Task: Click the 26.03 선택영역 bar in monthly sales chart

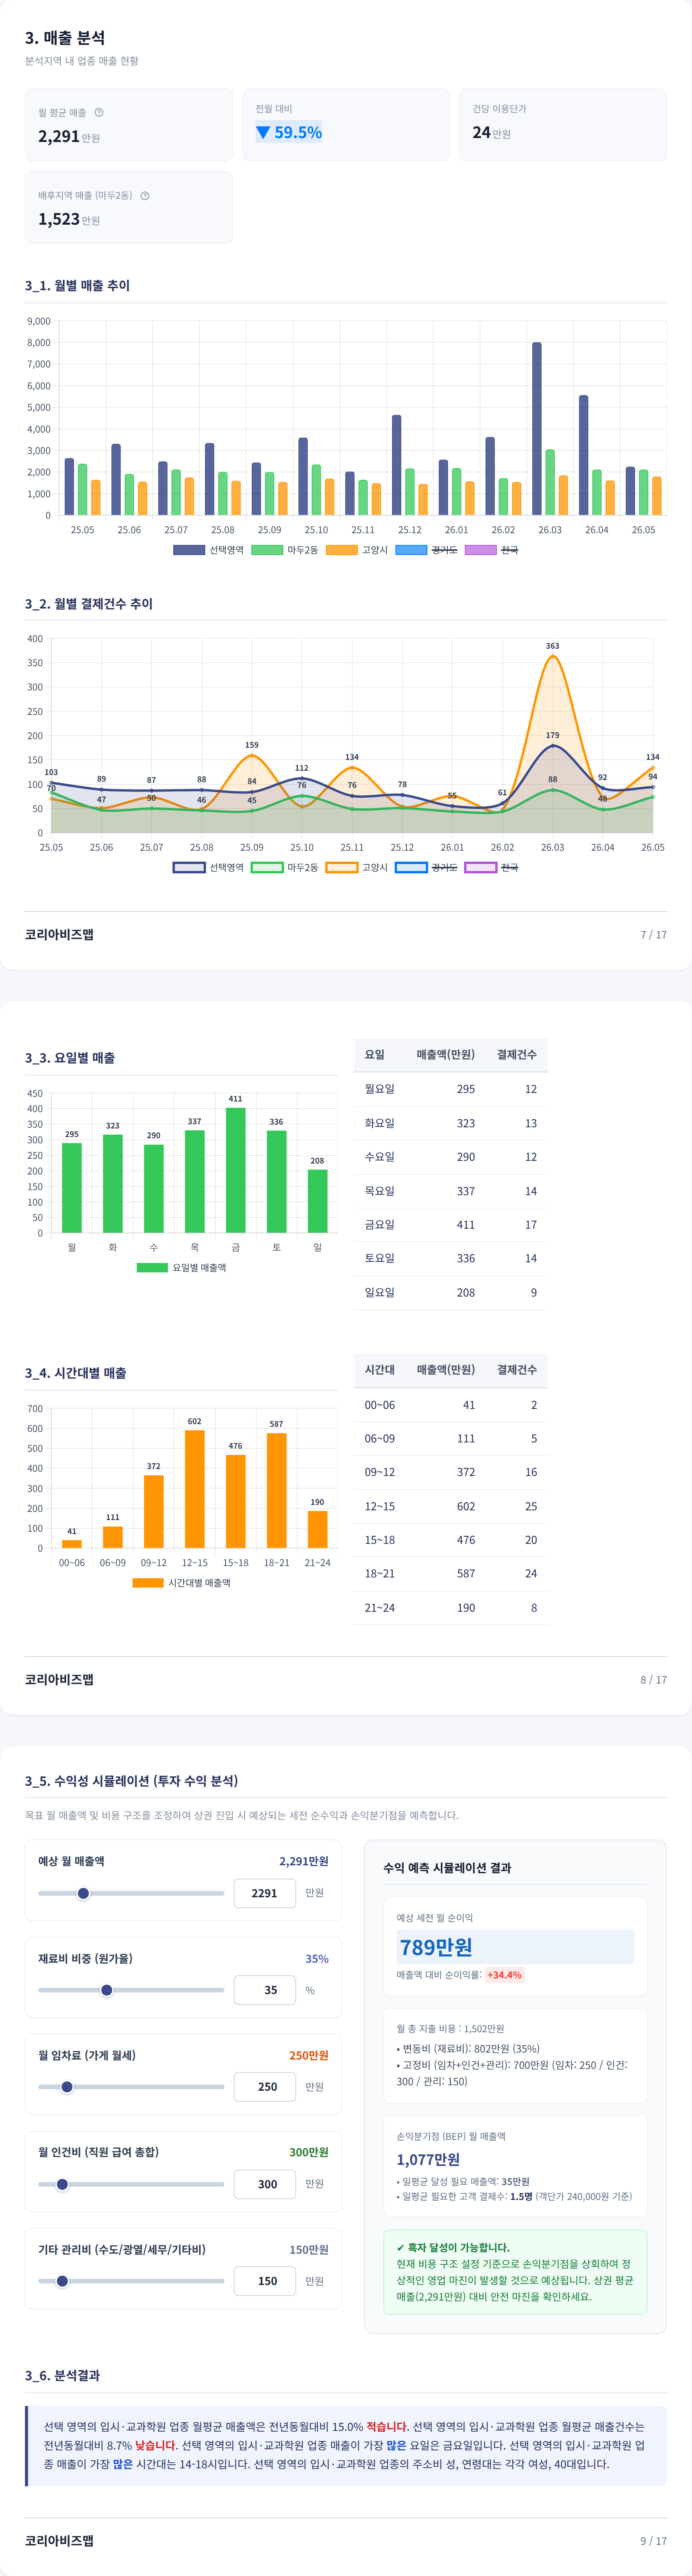Action: click(x=537, y=429)
